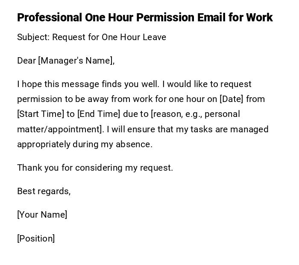Click the 'Best regards,' closing line
299x265 pixels.
44,191
